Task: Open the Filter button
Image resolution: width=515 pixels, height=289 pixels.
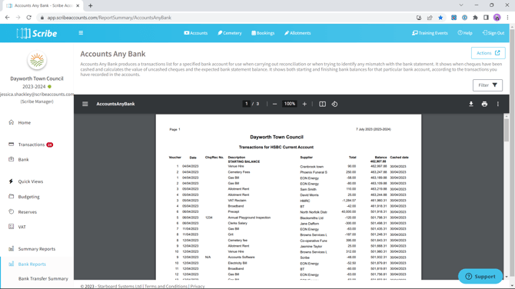Action: tap(487, 85)
